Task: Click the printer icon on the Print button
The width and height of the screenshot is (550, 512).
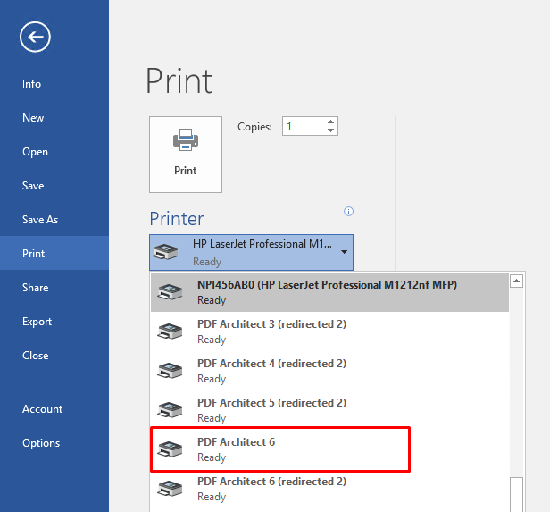Action: coord(186,140)
